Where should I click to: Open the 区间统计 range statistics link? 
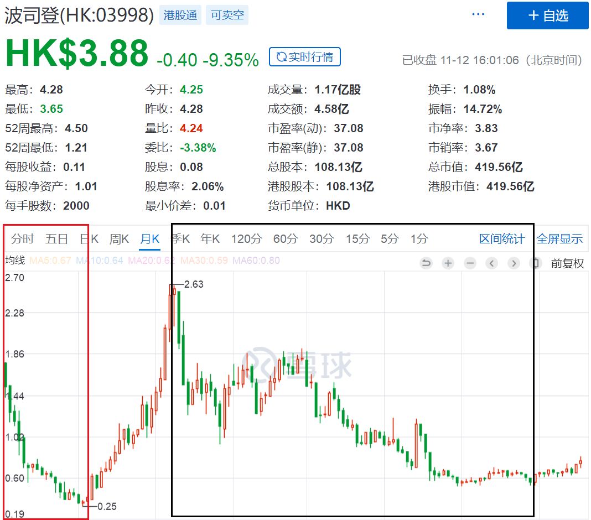click(x=503, y=238)
